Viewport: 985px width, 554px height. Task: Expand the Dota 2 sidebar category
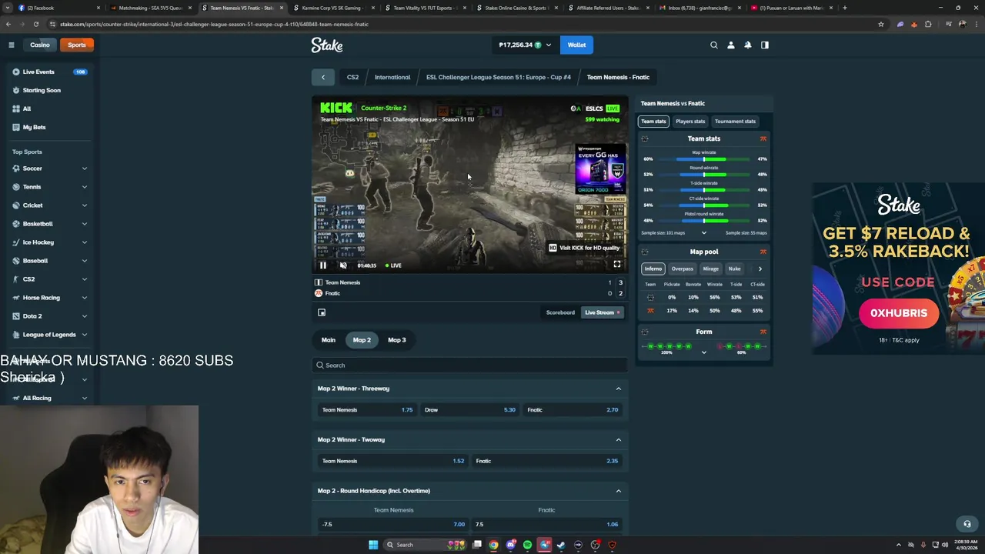point(85,316)
